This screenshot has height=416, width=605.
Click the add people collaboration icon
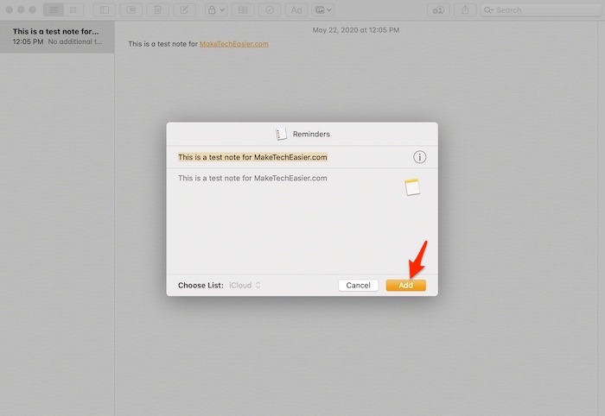point(438,10)
